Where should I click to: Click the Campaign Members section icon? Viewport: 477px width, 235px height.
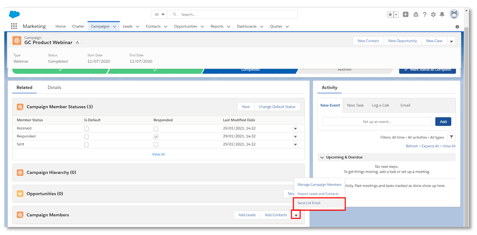[20, 215]
